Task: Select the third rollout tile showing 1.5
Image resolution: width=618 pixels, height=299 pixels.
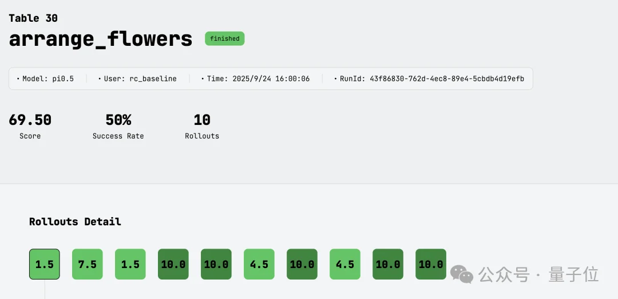Action: [x=130, y=264]
